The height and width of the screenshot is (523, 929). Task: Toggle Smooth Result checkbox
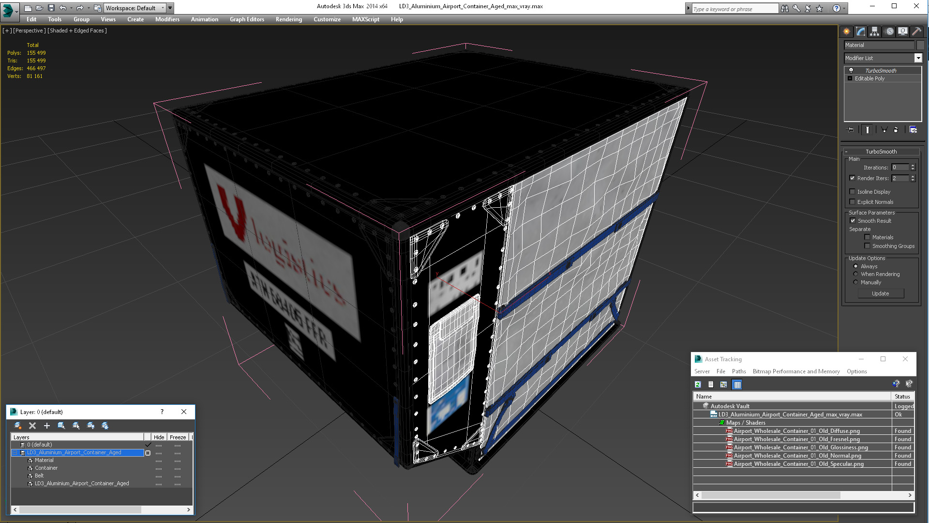[853, 221]
